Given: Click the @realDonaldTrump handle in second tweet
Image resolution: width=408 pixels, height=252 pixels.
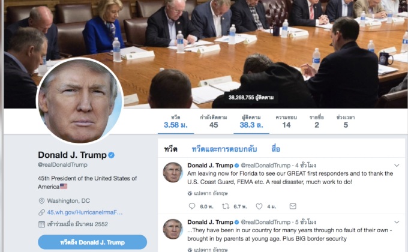Looking at the screenshot, I should click(265, 222).
